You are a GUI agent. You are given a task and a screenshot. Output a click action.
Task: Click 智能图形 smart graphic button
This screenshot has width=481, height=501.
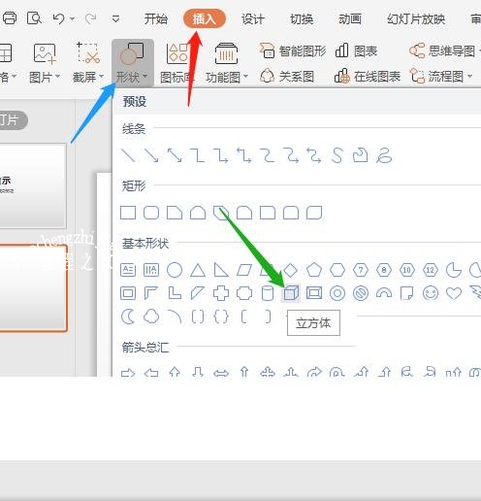[293, 50]
